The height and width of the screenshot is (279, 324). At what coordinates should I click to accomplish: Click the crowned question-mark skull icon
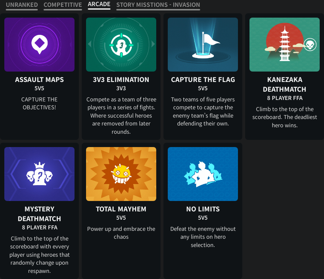point(40,174)
